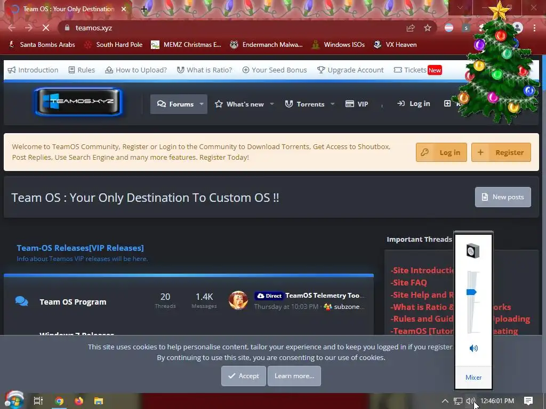Show hidden tray icons chevron
546x409 pixels.
(x=445, y=401)
